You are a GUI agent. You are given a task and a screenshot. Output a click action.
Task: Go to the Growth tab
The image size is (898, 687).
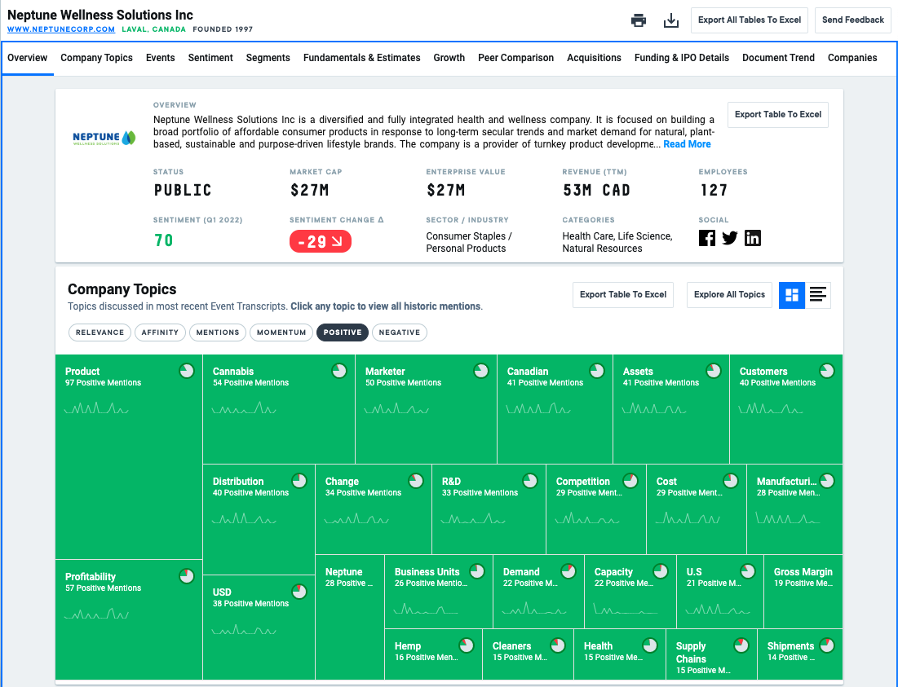click(449, 58)
